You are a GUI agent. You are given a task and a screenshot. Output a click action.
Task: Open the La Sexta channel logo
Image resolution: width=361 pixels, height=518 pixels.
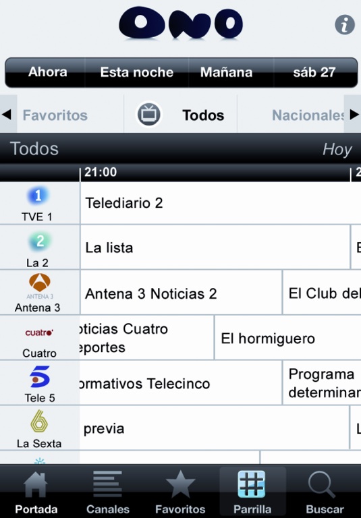click(39, 421)
